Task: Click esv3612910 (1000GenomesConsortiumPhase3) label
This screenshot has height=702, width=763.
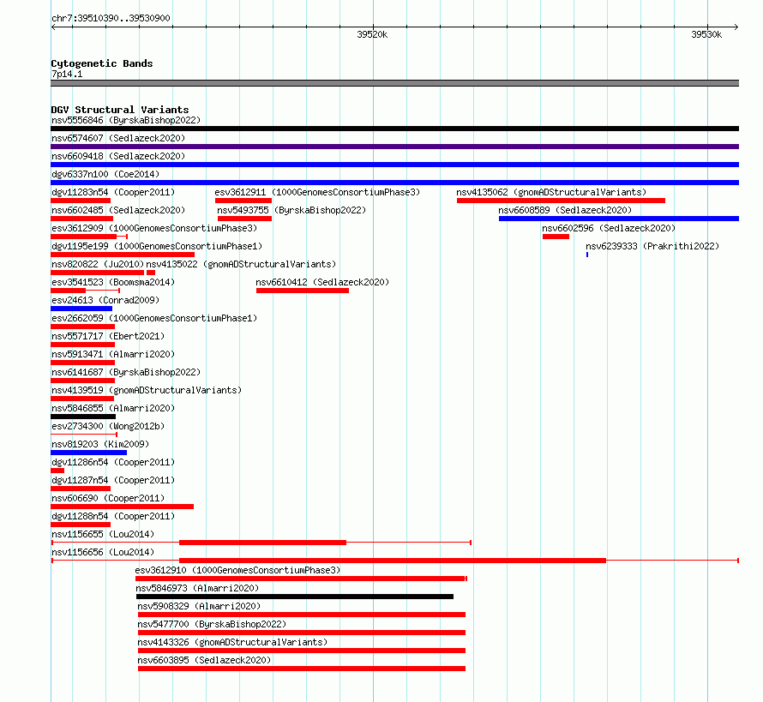Action: pos(237,570)
